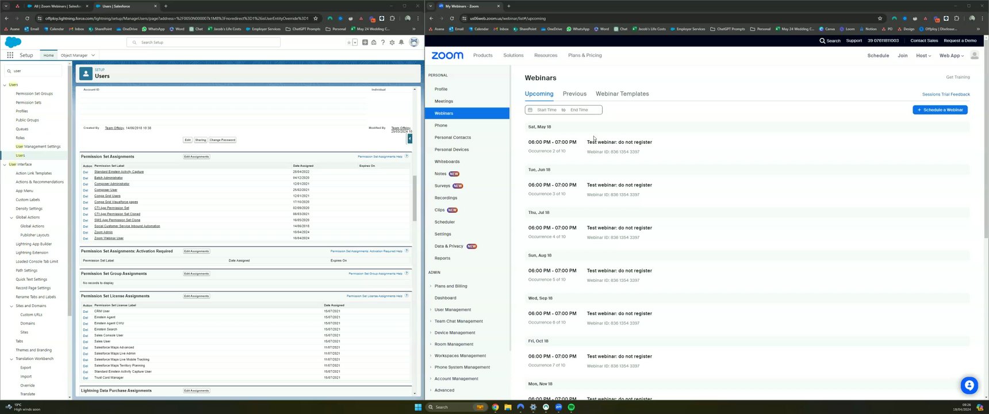Image resolution: width=989 pixels, height=414 pixels.
Task: Expand Phone System Management in Zoom sidebar
Action: pyautogui.click(x=431, y=367)
